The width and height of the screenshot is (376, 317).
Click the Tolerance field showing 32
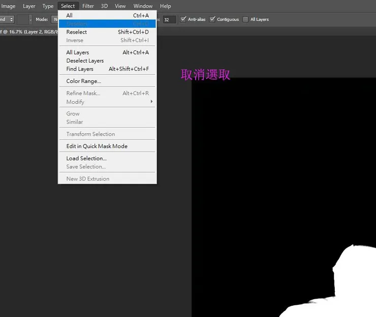click(x=169, y=19)
